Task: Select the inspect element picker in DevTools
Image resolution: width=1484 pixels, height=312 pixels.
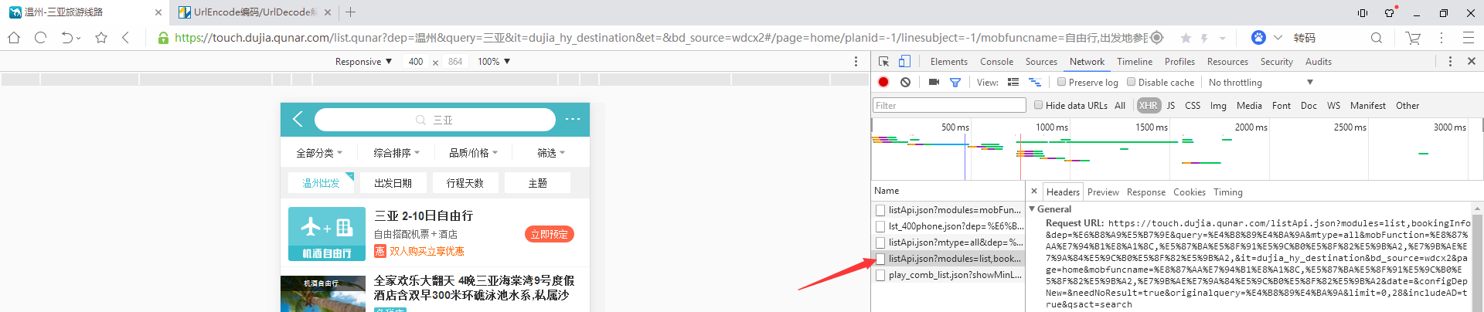Action: click(x=884, y=62)
